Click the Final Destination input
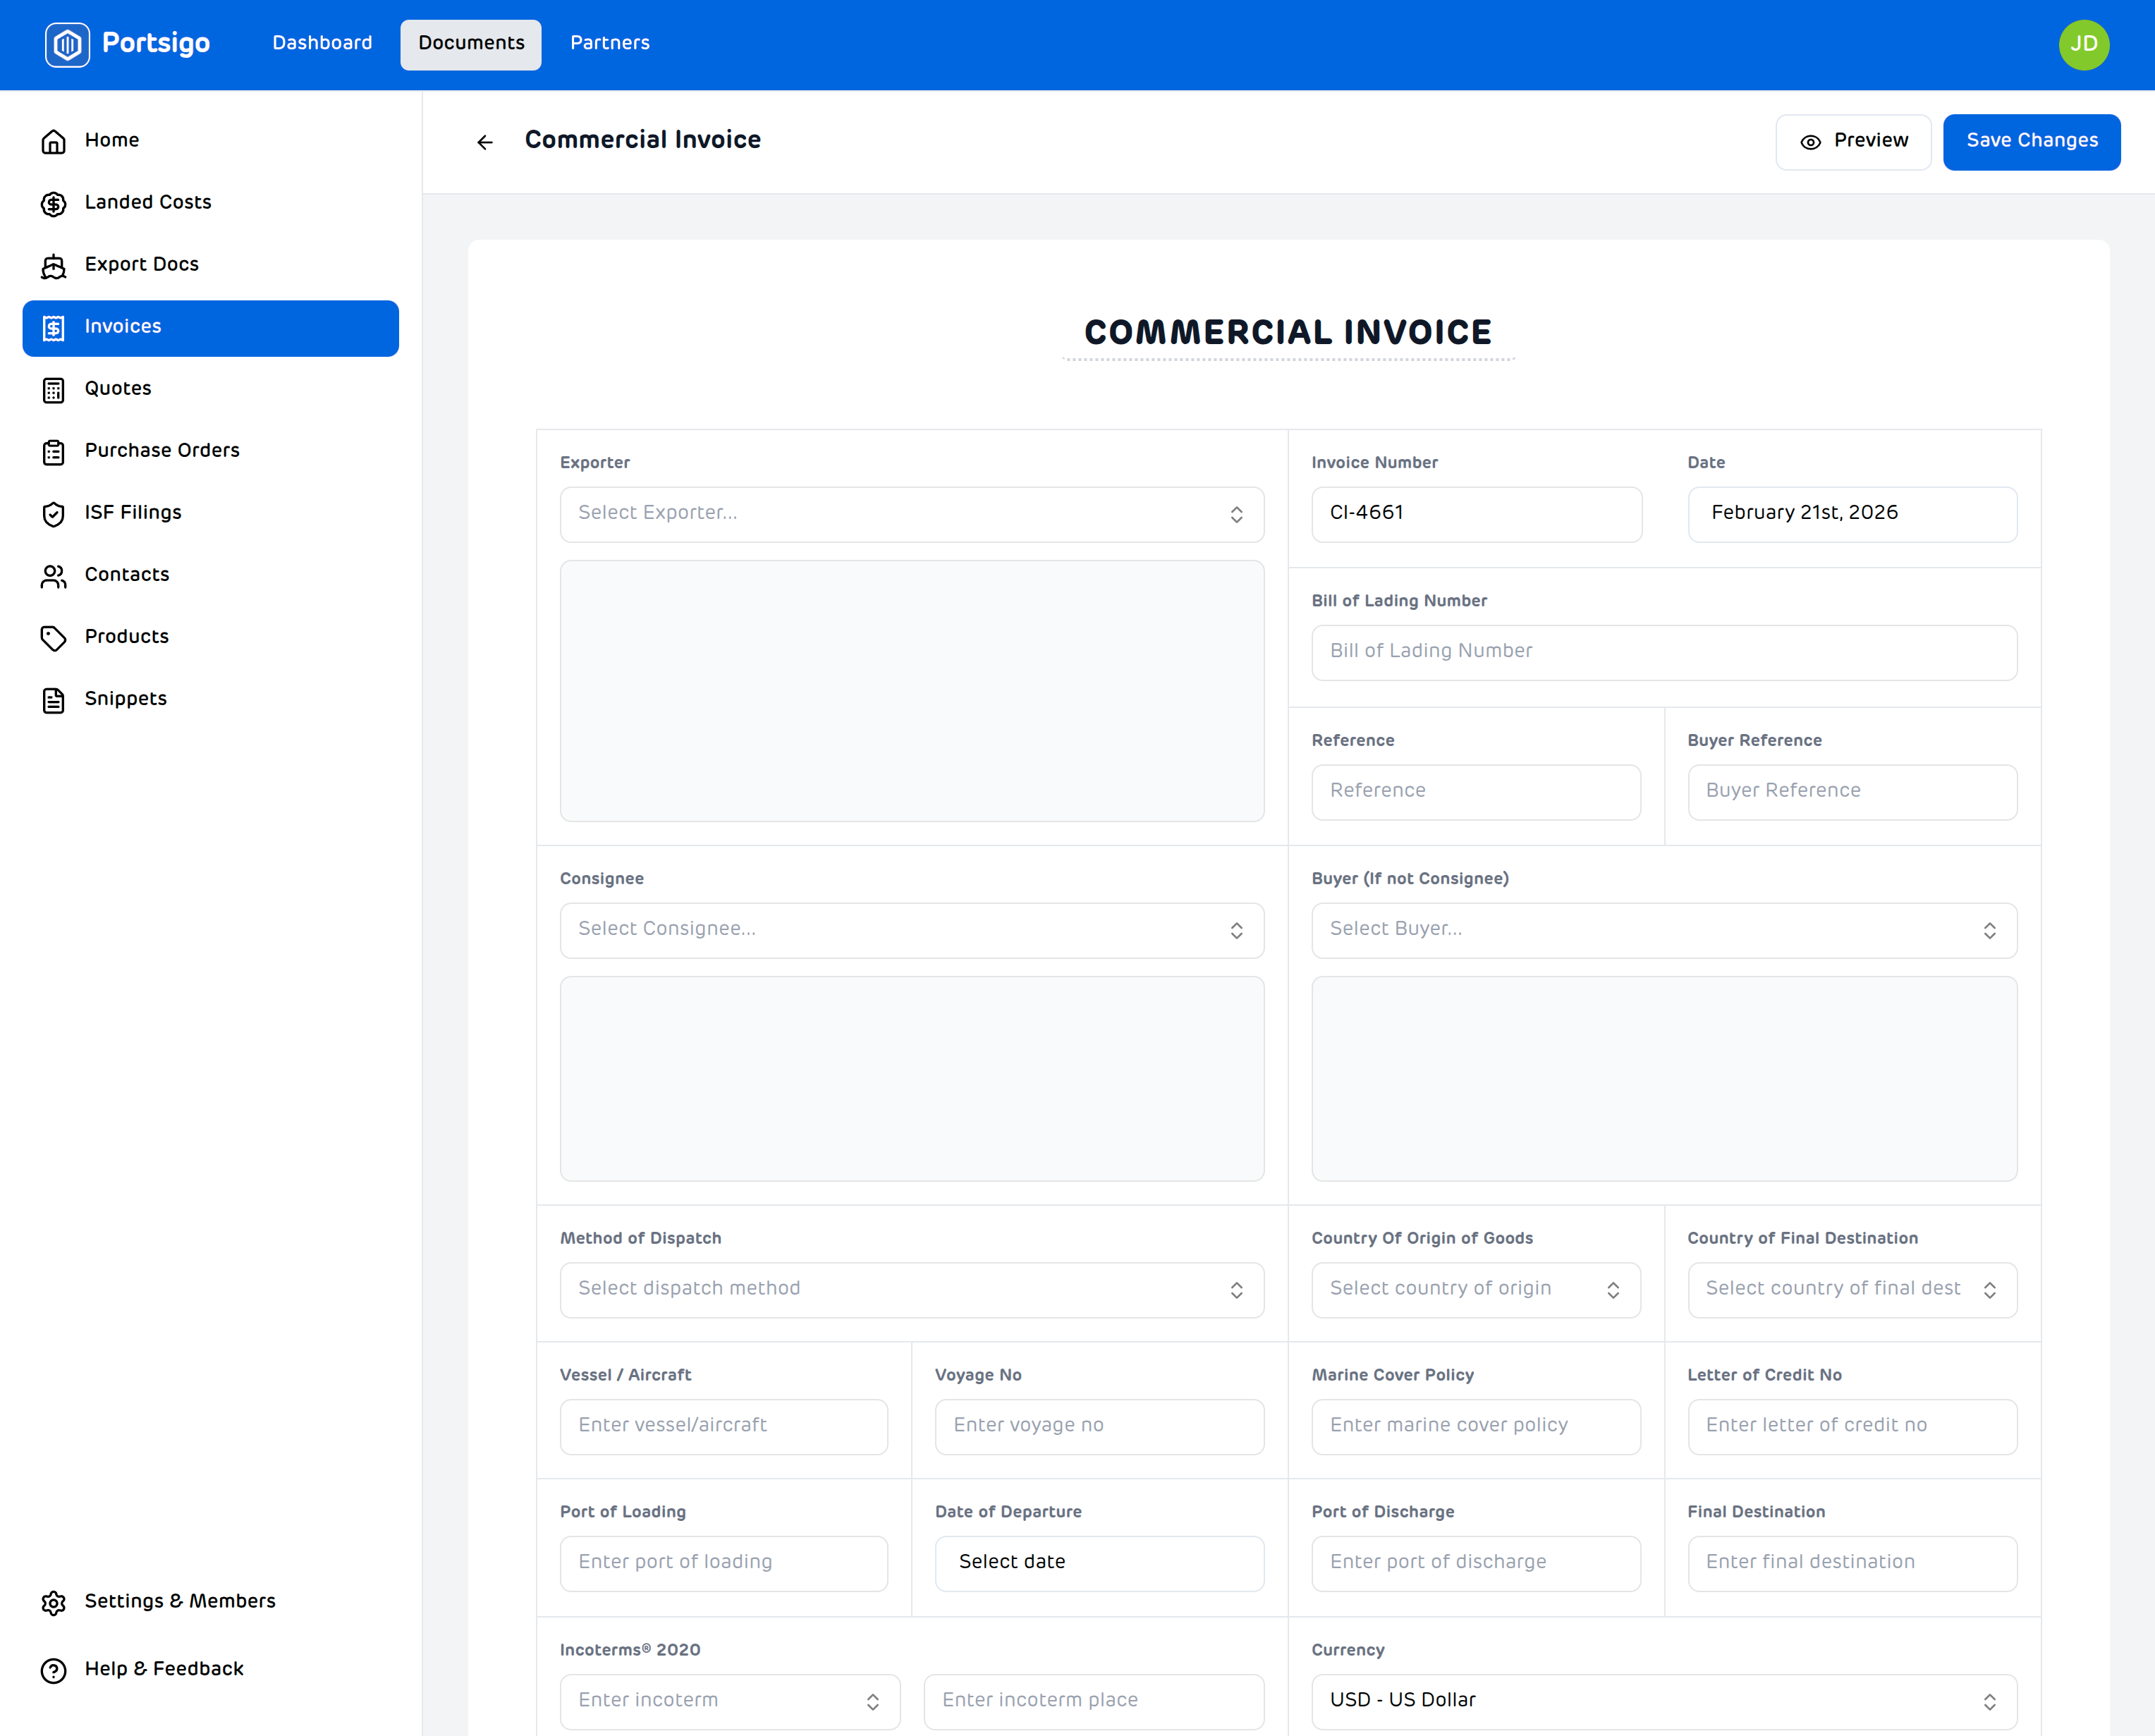The width and height of the screenshot is (2155, 1736). point(1852,1563)
